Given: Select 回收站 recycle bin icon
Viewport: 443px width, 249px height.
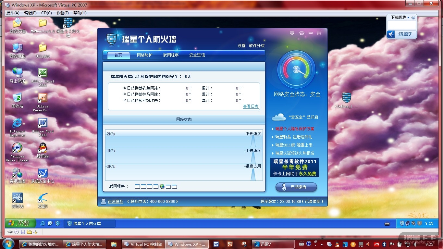Looking at the screenshot, I should pyautogui.click(x=17, y=101).
